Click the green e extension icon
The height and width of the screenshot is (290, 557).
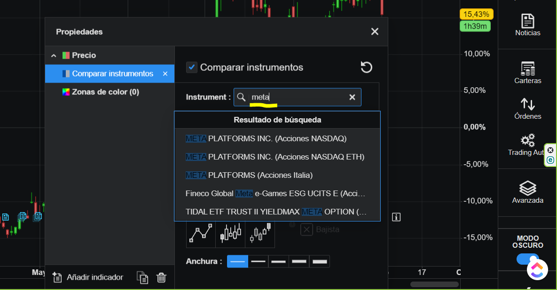click(550, 160)
